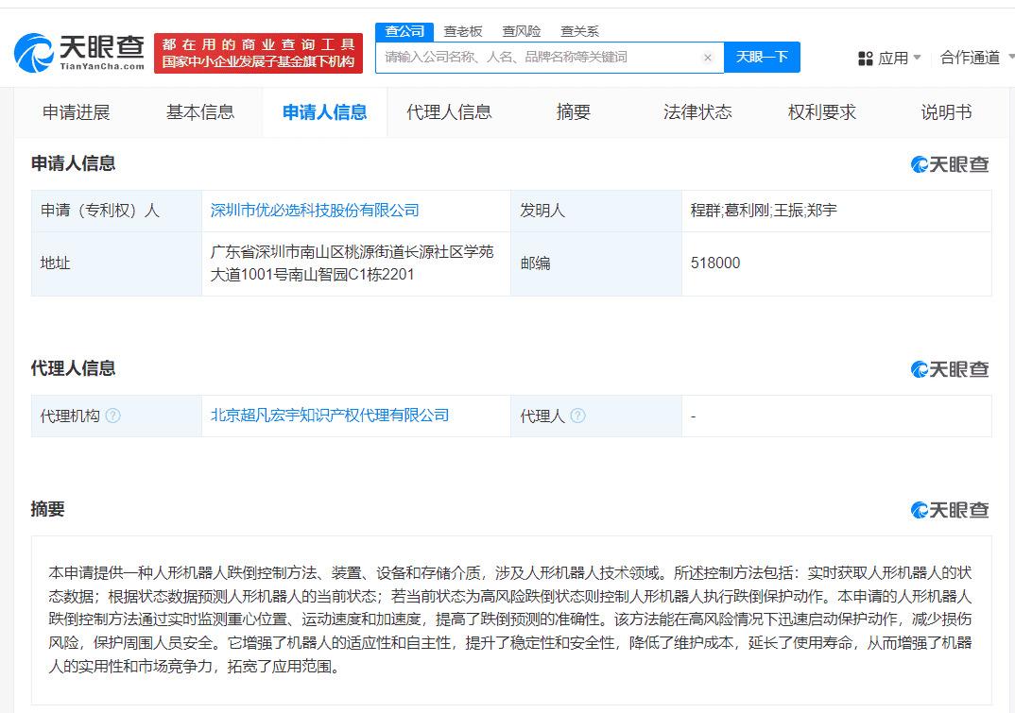Click the red promotional banner in header
Image resolution: width=1015 pixels, height=713 pixels.
tap(258, 53)
